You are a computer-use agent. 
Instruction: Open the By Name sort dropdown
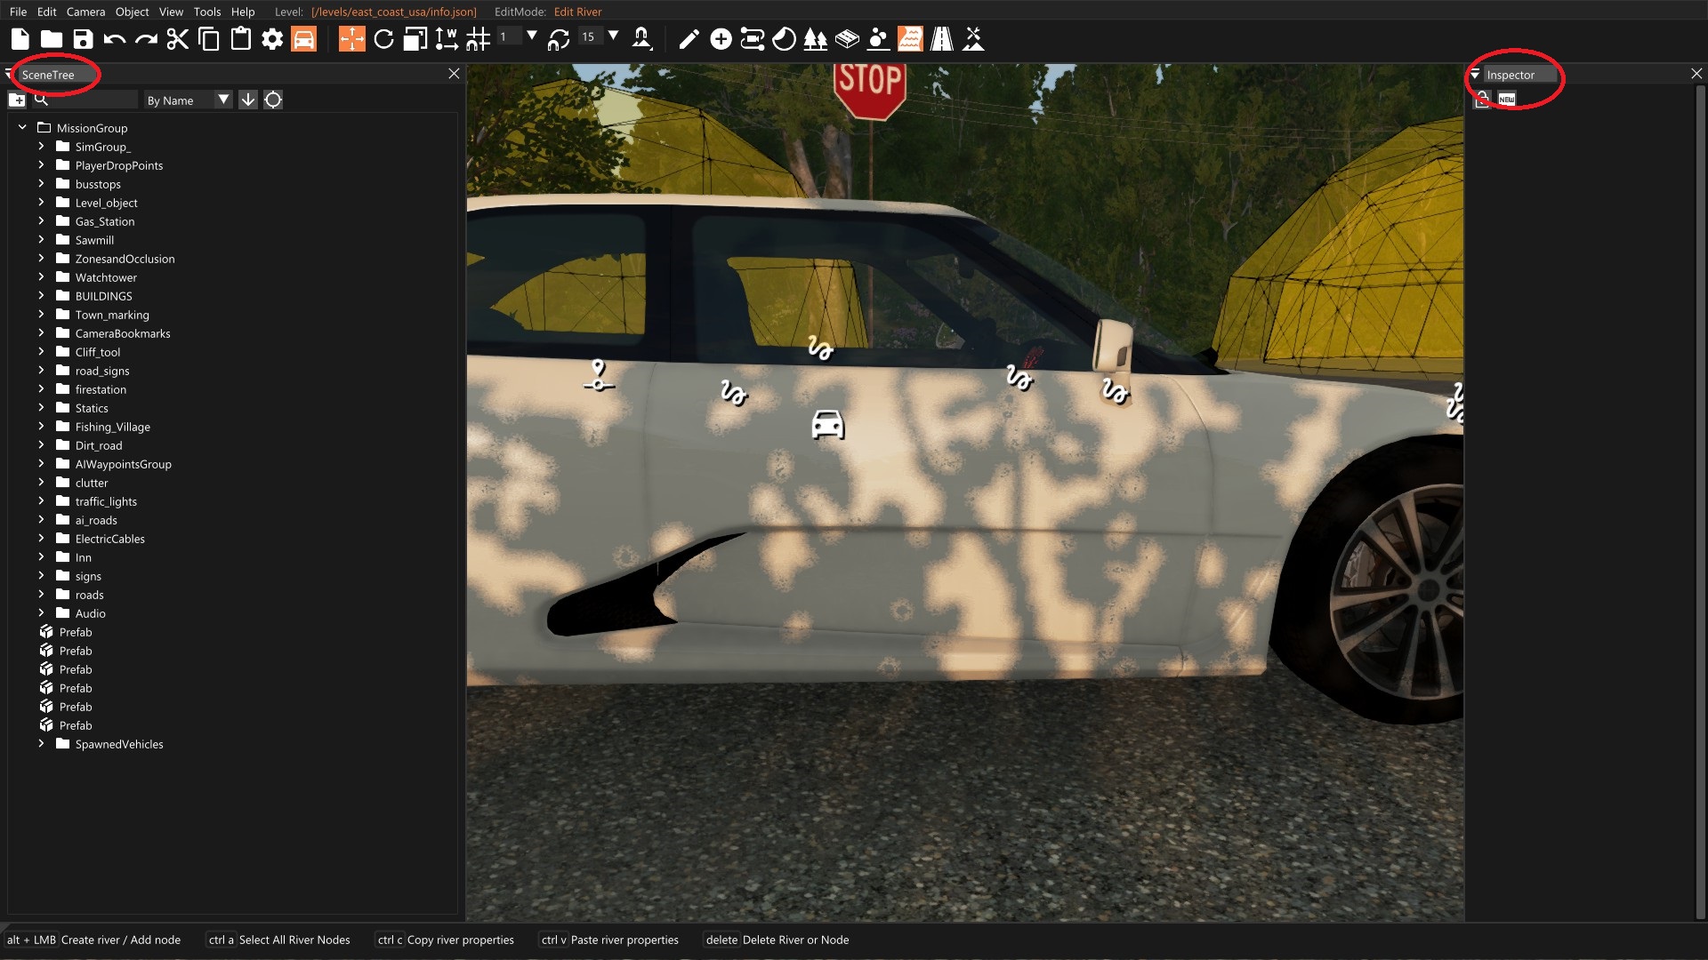(x=188, y=100)
